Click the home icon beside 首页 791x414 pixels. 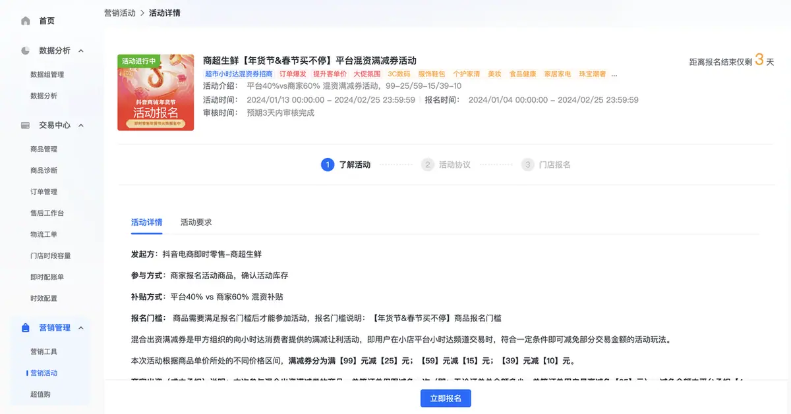tap(26, 21)
